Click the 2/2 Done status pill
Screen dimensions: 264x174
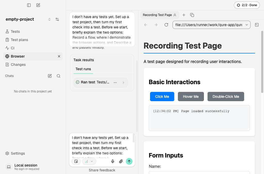tap(247, 5)
